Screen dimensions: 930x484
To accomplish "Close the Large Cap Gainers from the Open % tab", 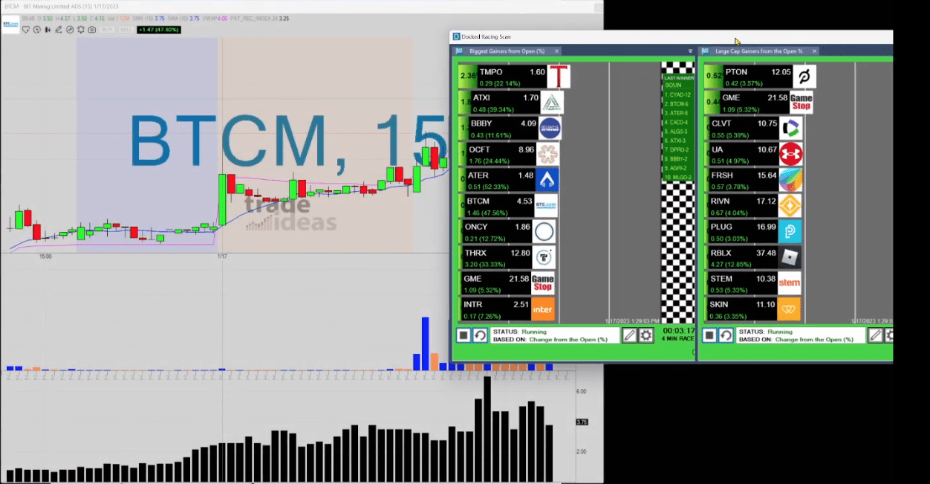I will (x=814, y=51).
